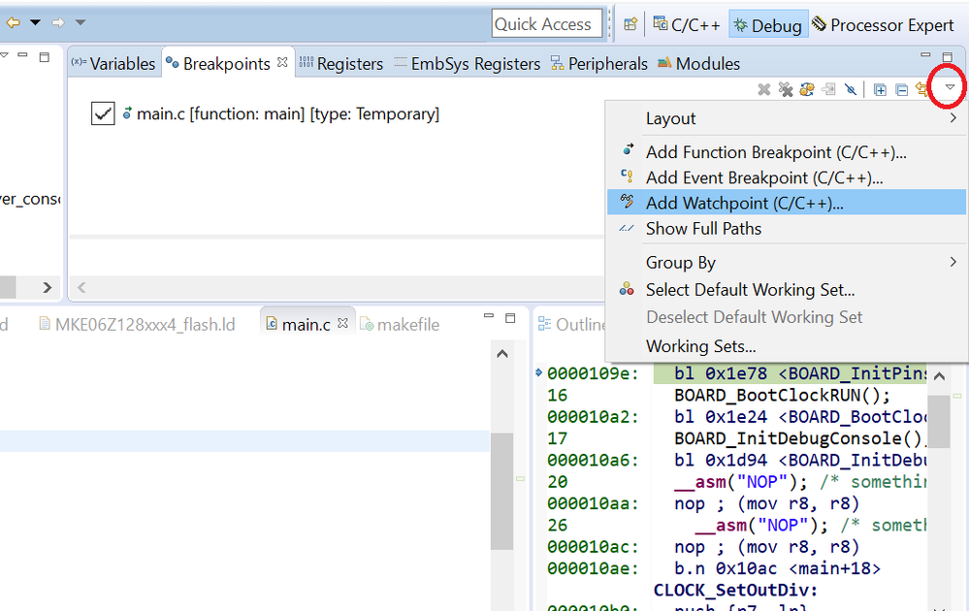Click Back navigation yellow arrow
969x611 pixels.
pos(13,23)
